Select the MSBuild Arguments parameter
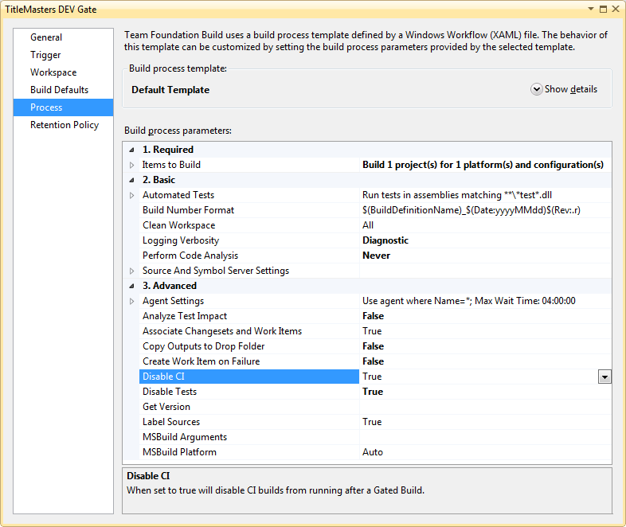626x527 pixels. 249,437
